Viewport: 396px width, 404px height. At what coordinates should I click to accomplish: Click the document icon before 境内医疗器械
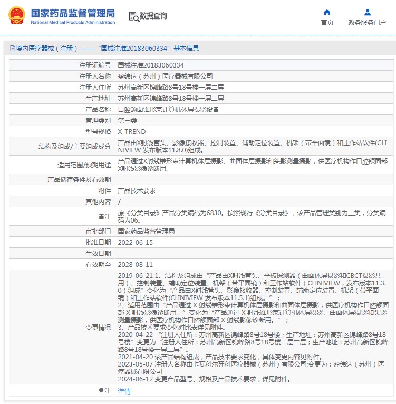point(12,48)
